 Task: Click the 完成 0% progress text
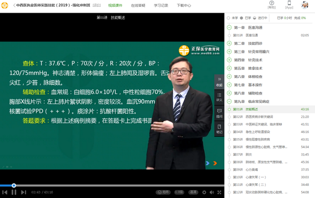click(x=300, y=18)
